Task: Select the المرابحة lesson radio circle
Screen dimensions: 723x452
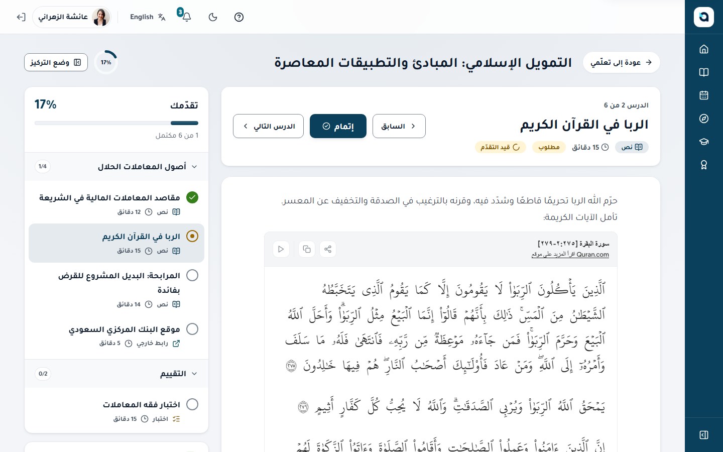Action: pyautogui.click(x=192, y=275)
